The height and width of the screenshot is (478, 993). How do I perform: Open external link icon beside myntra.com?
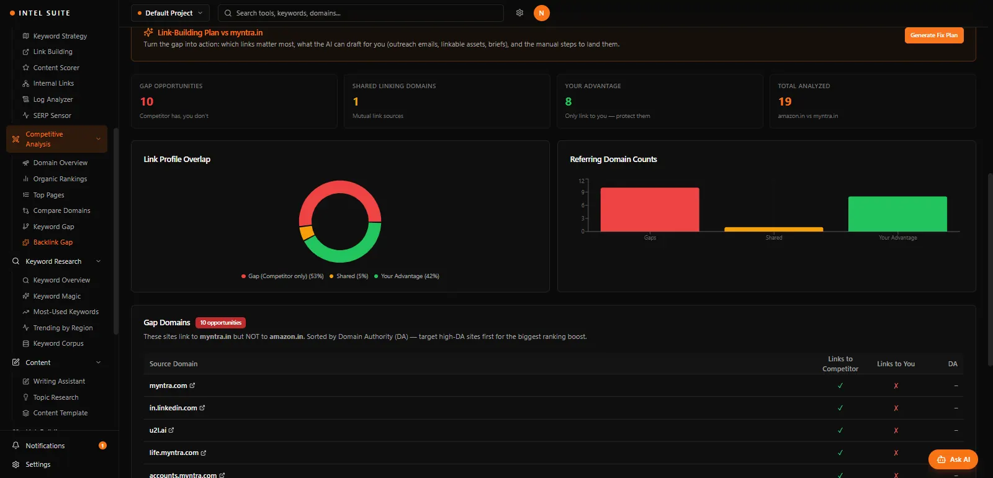click(x=192, y=386)
